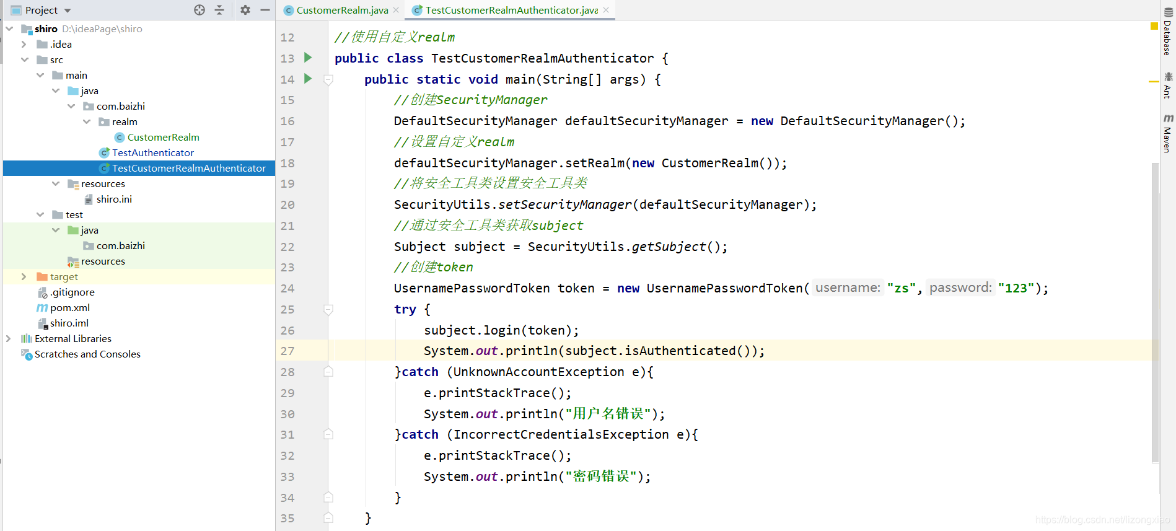The height and width of the screenshot is (531, 1176).
Task: Click the yellow inspection status indicator
Action: pyautogui.click(x=1154, y=26)
